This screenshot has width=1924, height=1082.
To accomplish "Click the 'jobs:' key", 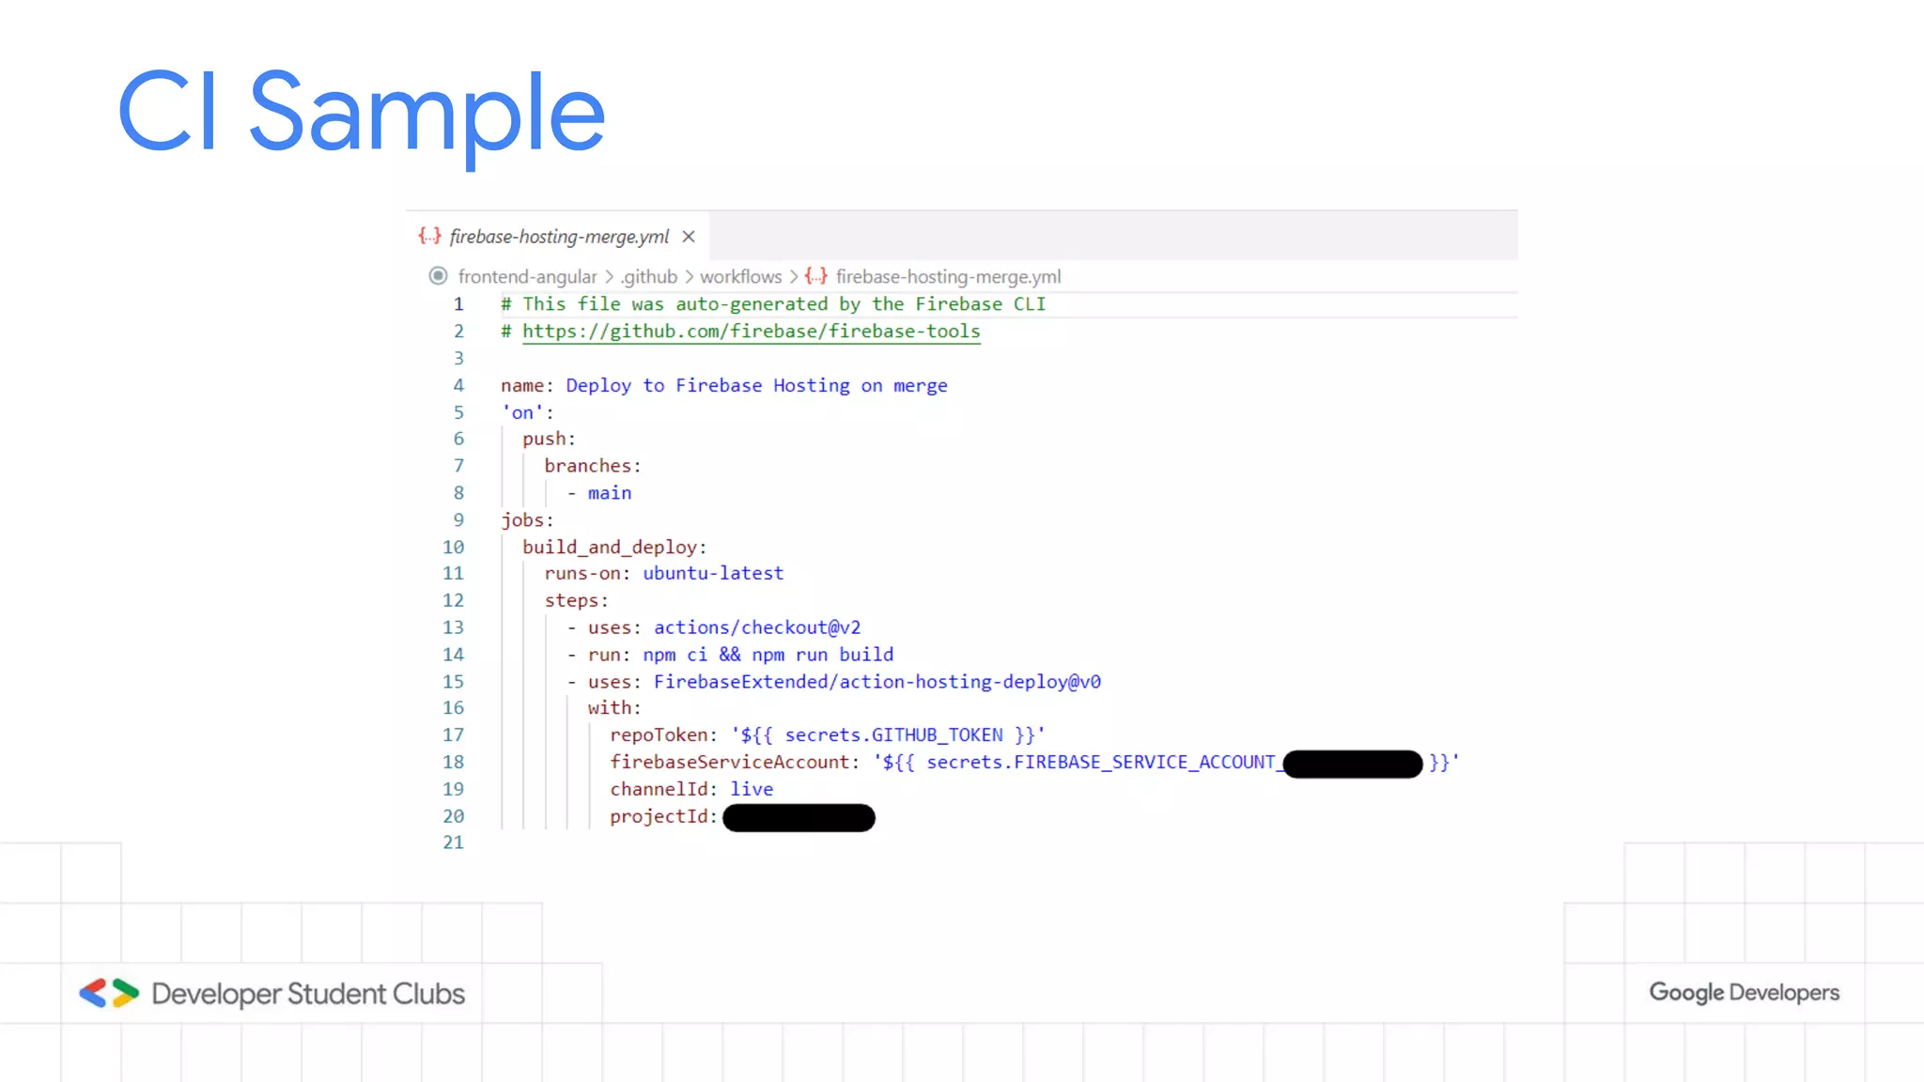I will click(527, 520).
